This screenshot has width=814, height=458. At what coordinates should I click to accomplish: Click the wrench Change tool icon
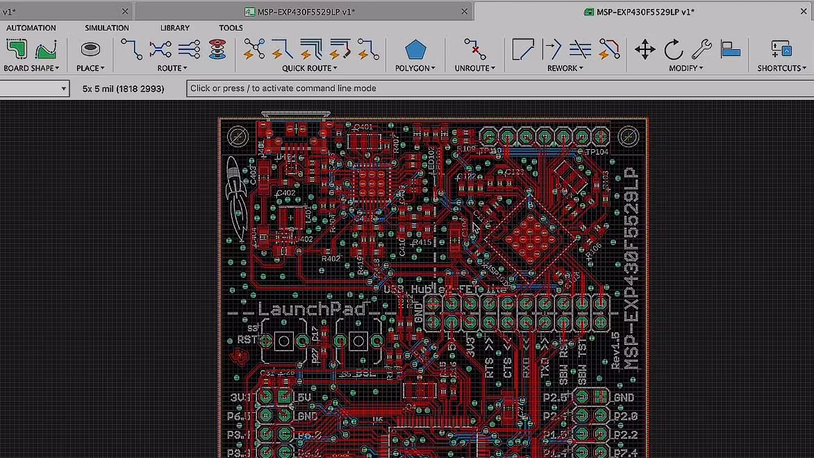[702, 49]
